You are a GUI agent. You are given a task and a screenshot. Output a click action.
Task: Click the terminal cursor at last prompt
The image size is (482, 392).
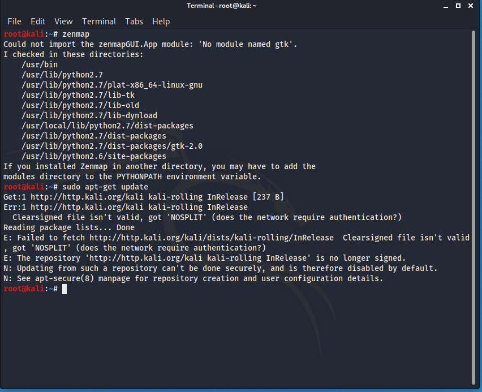64,289
